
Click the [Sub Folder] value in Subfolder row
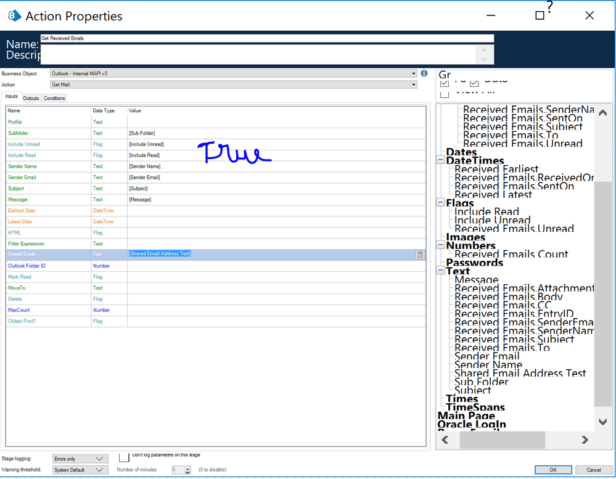142,133
